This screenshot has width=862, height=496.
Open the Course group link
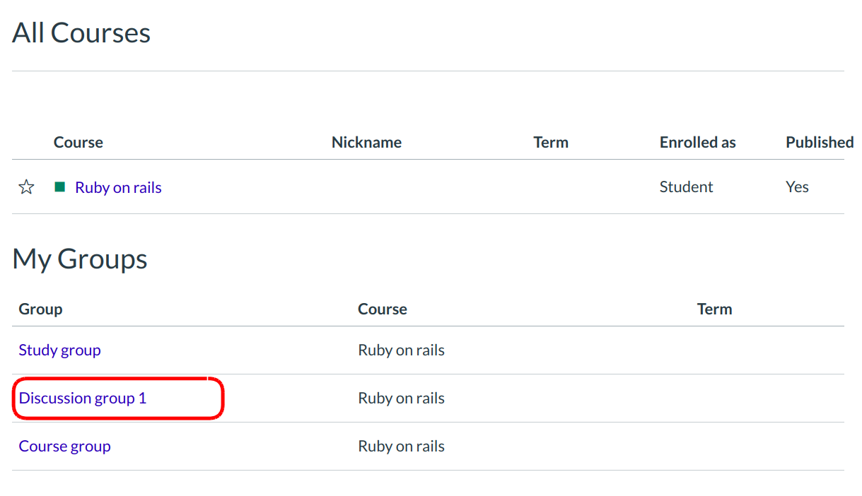[64, 447]
